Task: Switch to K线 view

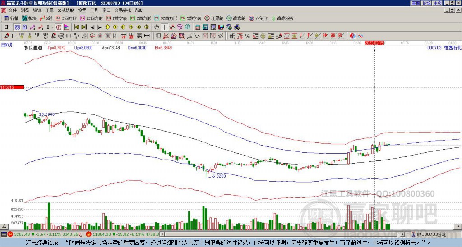Action: pos(46,18)
